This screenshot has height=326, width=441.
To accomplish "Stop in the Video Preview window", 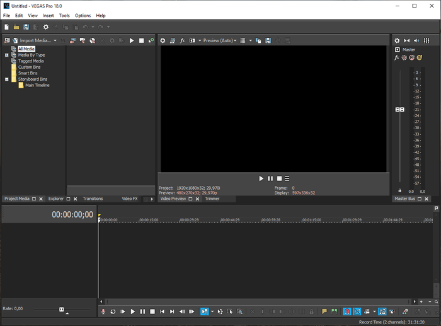I will point(279,178).
